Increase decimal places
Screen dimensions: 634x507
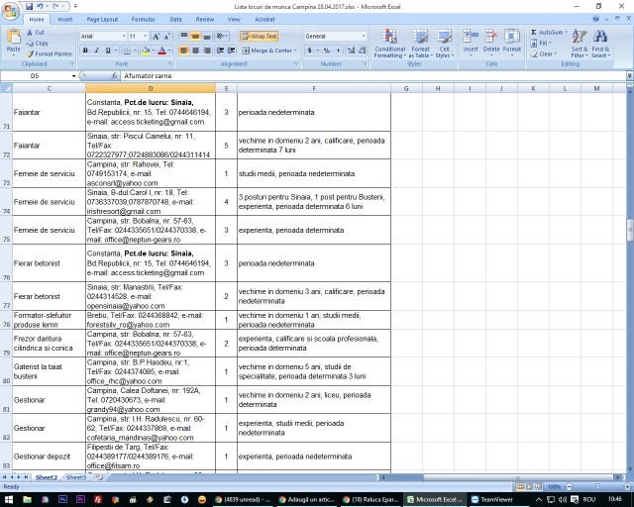click(351, 51)
